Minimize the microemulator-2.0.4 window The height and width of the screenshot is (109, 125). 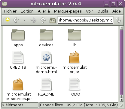point(106,4)
